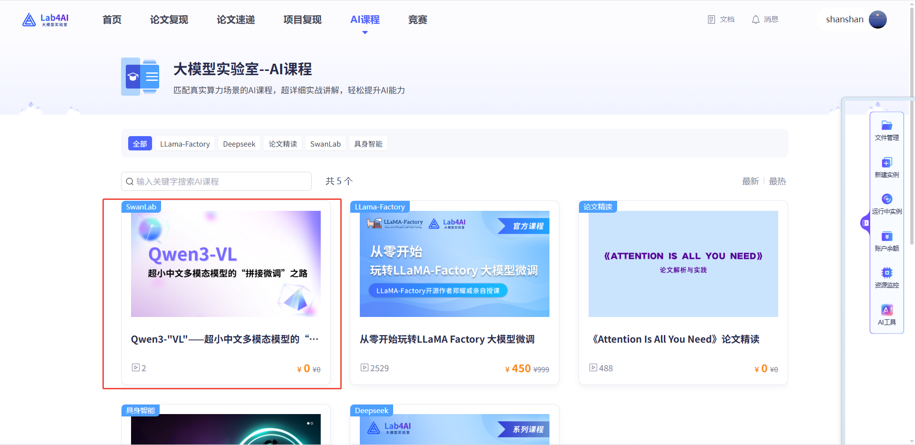Click the ¥450 price on LLaMA Factory course
915x445 pixels.
[x=518, y=368]
